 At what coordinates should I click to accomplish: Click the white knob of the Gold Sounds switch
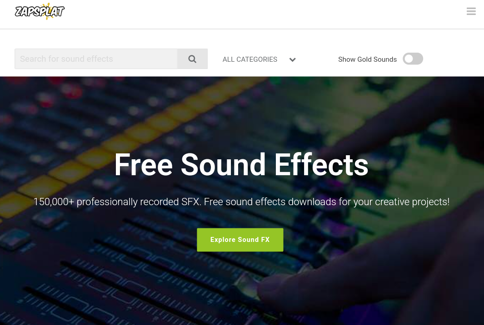409,59
